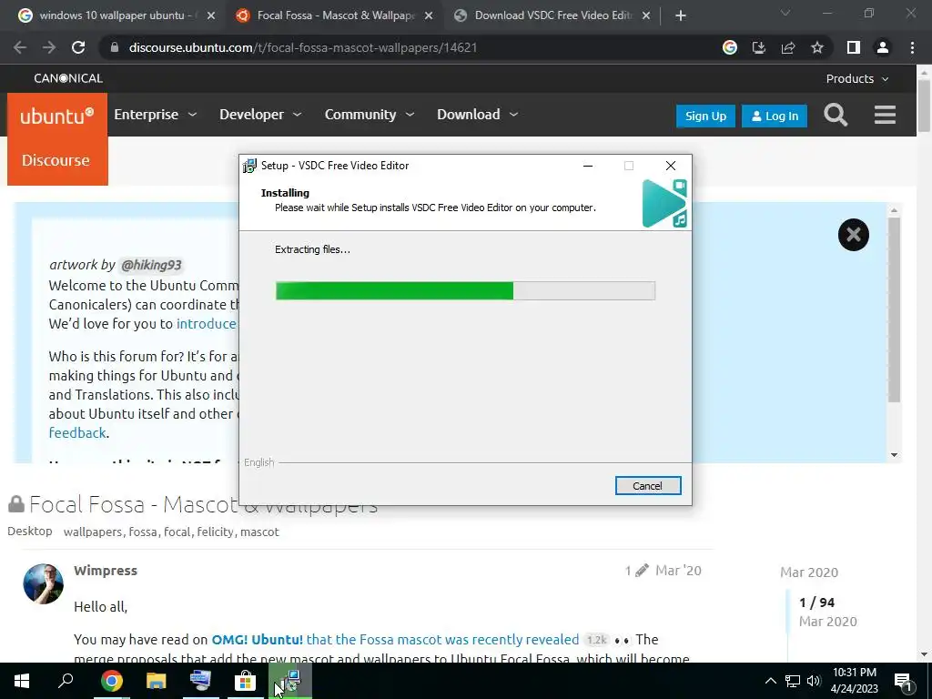This screenshot has width=932, height=699.
Task: Click the banner scrollbar up arrow
Action: (x=894, y=210)
